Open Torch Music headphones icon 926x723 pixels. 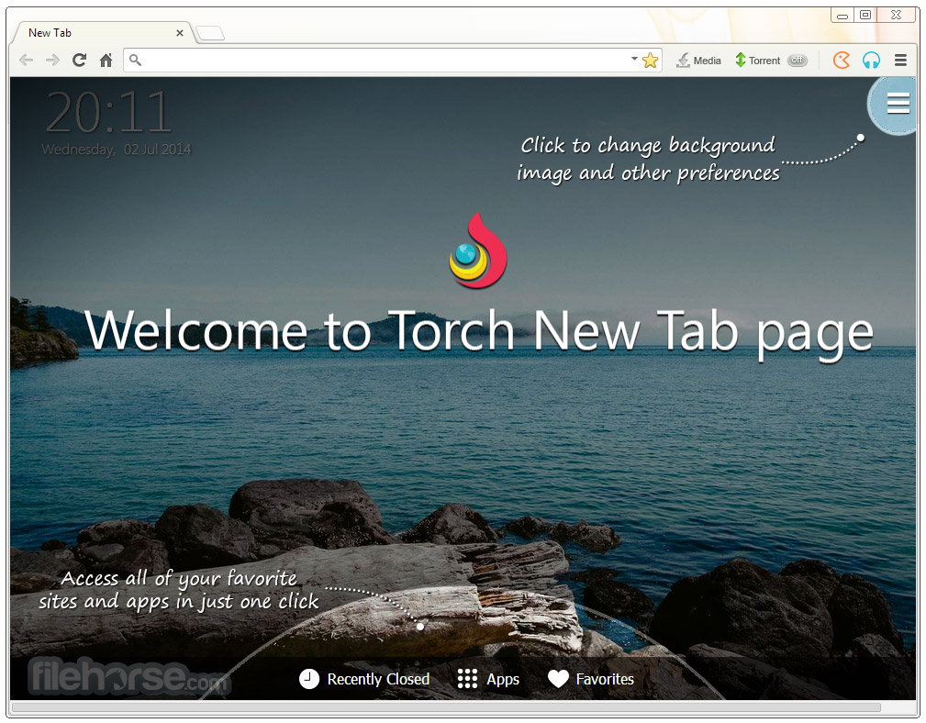pos(871,61)
